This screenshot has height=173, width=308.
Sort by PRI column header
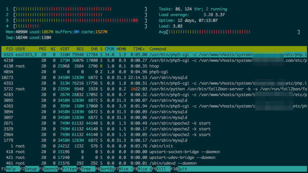coord(42,49)
